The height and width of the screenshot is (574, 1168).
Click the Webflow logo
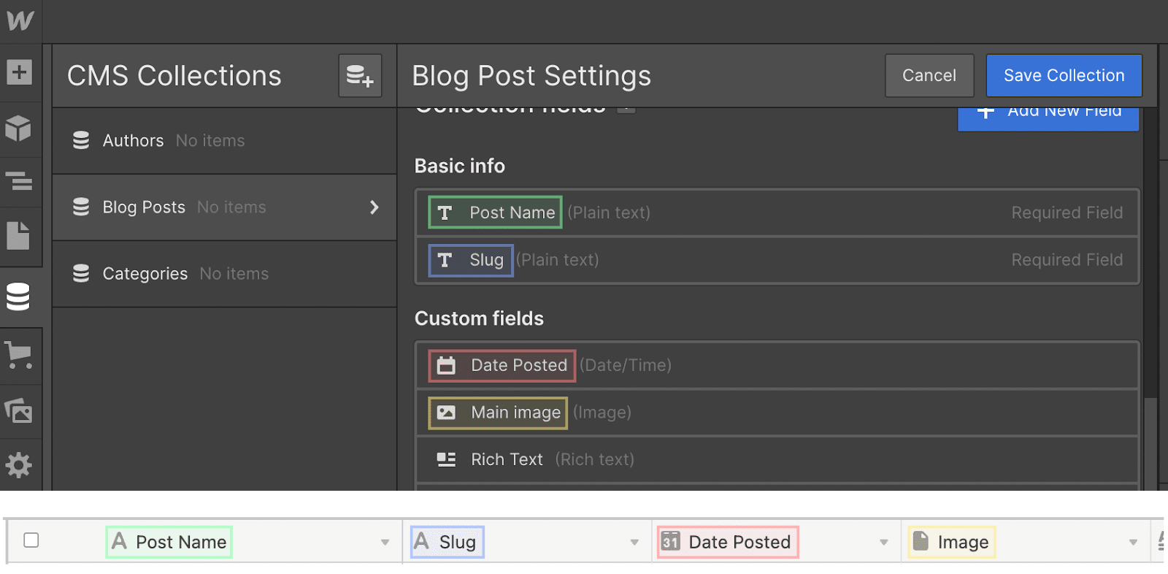coord(20,20)
